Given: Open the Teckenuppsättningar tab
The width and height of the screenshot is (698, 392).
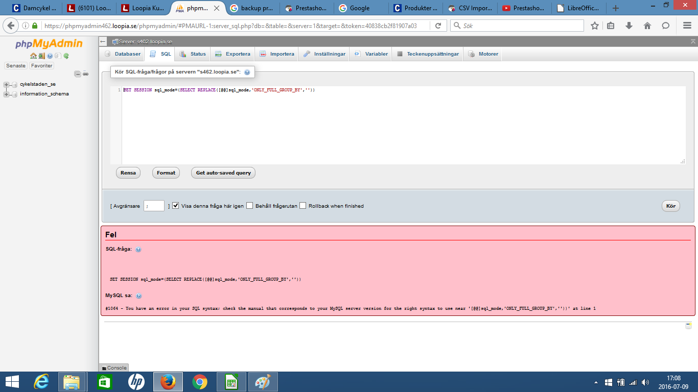Looking at the screenshot, I should (428, 54).
